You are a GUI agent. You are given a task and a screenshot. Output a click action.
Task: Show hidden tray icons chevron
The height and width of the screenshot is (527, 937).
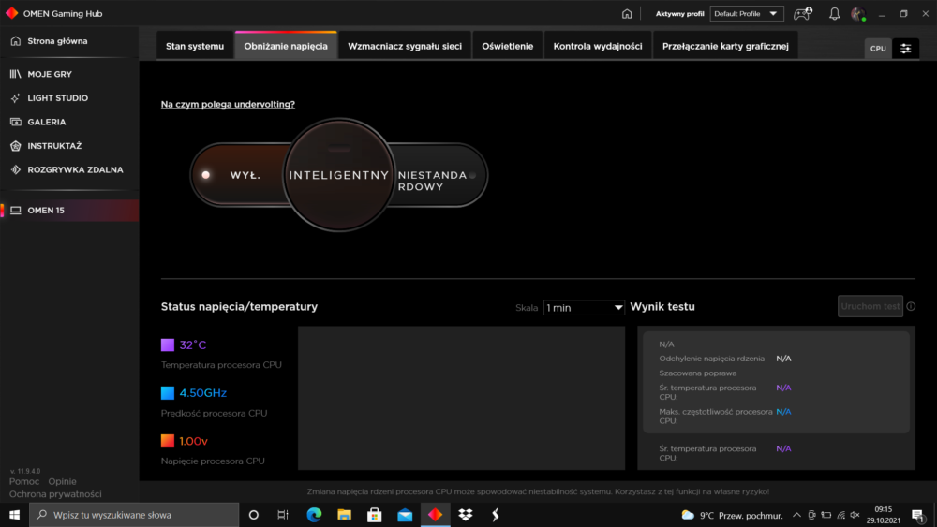(x=796, y=515)
